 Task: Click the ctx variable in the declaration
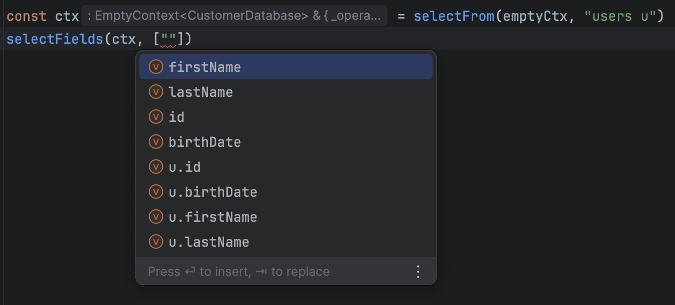(x=67, y=17)
